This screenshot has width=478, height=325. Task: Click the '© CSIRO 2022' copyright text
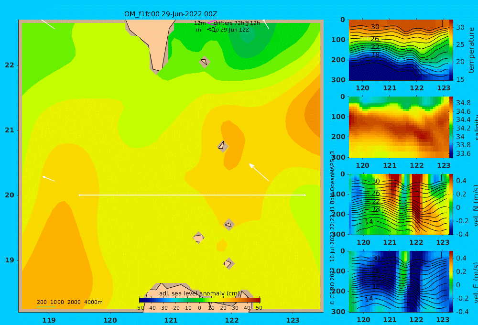pyautogui.click(x=332, y=286)
